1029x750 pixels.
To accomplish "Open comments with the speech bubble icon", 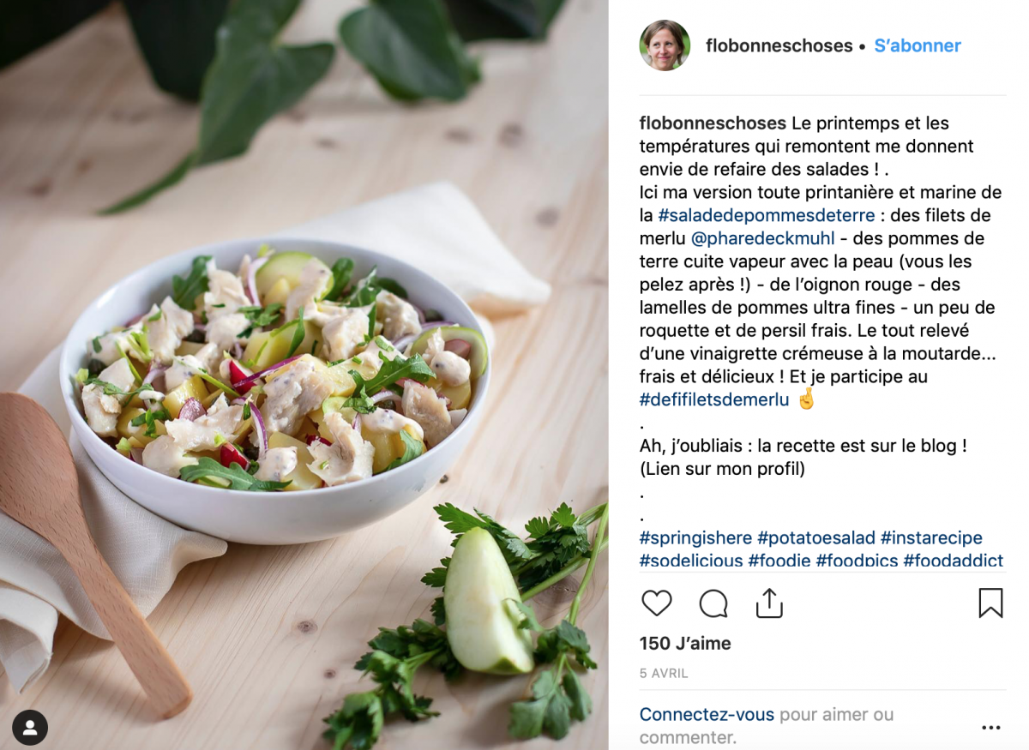I will point(713,603).
